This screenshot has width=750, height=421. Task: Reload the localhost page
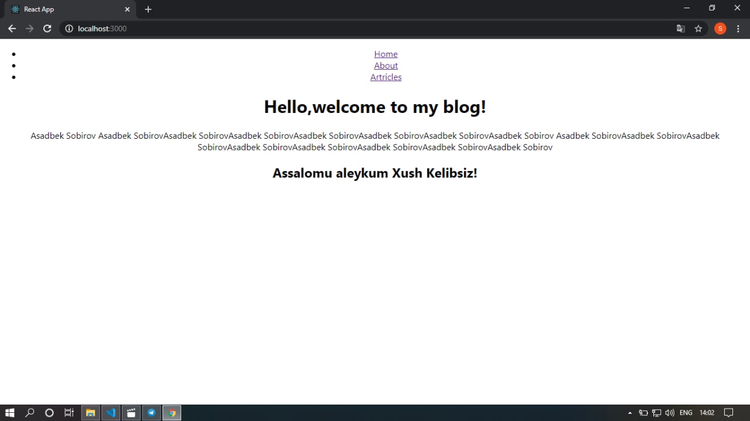(47, 29)
